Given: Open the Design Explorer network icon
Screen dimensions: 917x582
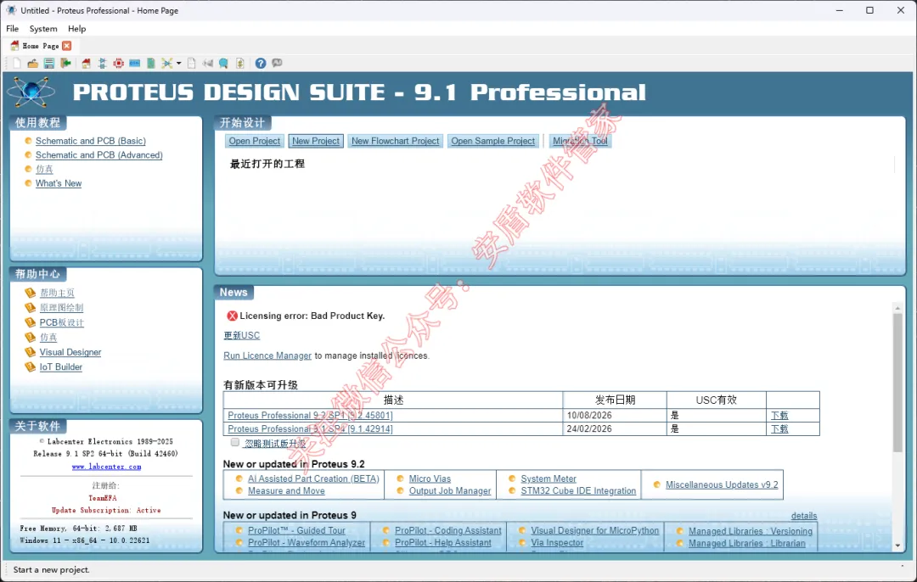Looking at the screenshot, I should (x=167, y=63).
